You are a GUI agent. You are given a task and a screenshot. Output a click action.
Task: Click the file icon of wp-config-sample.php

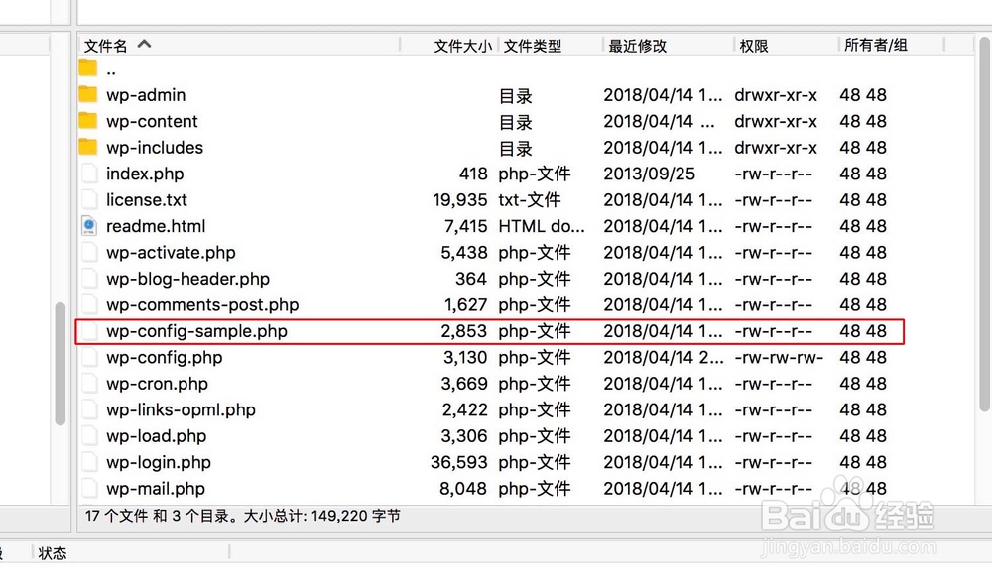click(89, 331)
